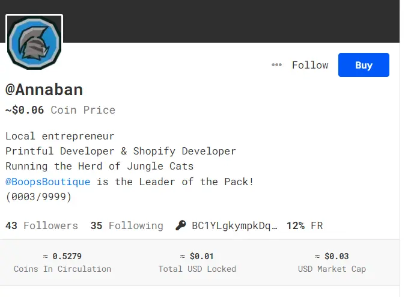The height and width of the screenshot is (297, 414).
Task: Follow the Annaban profile
Action: [310, 65]
